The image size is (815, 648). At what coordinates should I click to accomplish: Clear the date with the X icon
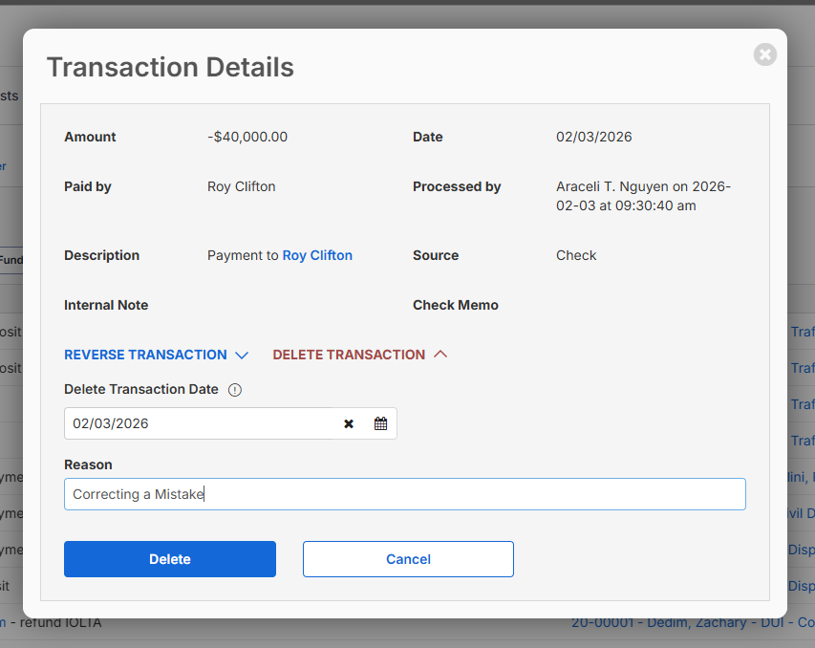click(349, 423)
